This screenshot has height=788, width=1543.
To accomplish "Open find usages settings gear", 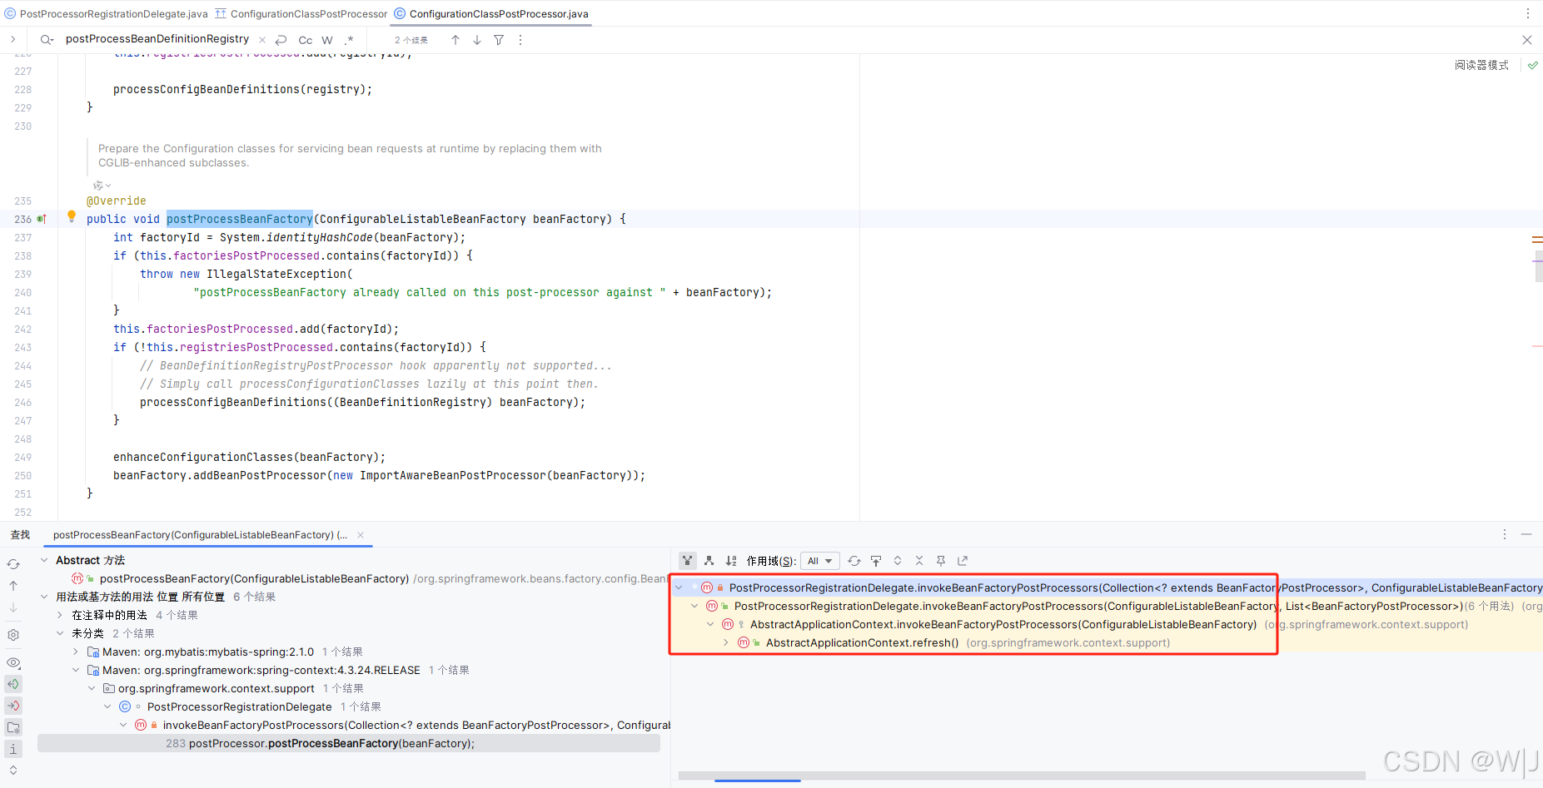I will (13, 634).
